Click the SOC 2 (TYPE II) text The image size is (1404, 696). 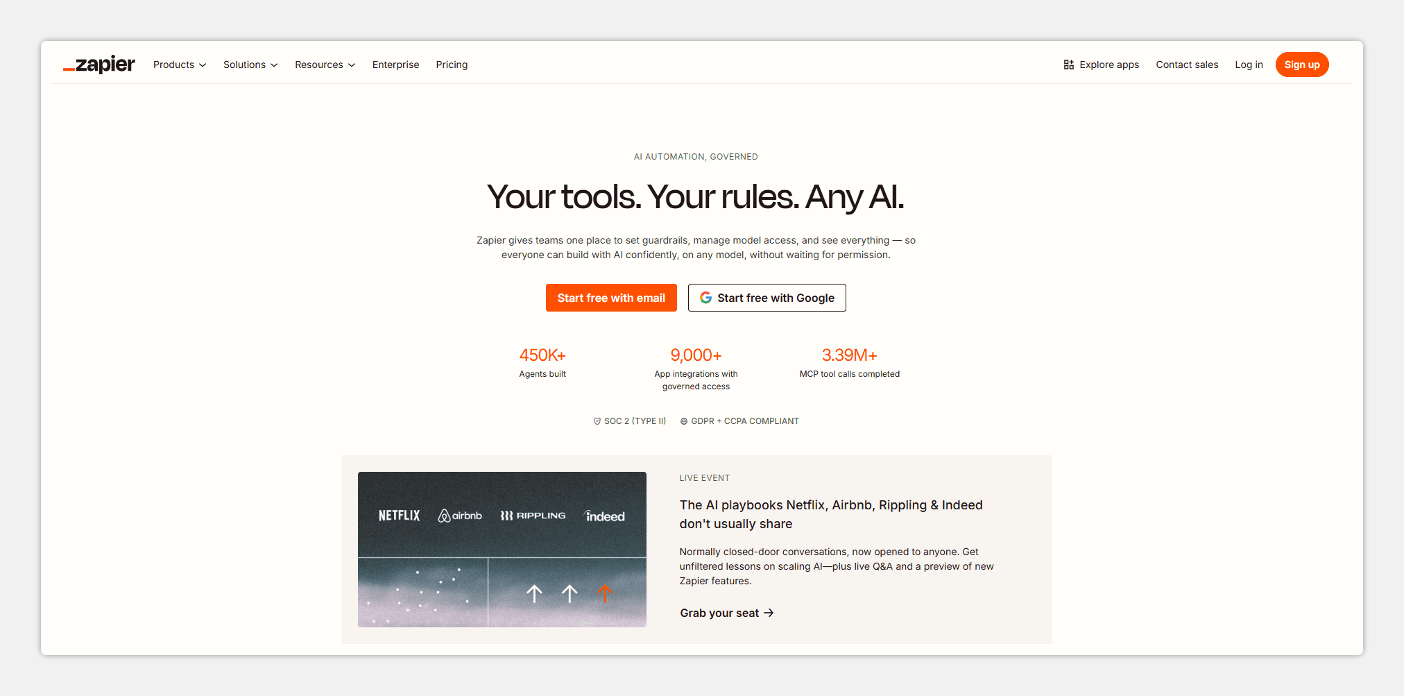click(635, 421)
